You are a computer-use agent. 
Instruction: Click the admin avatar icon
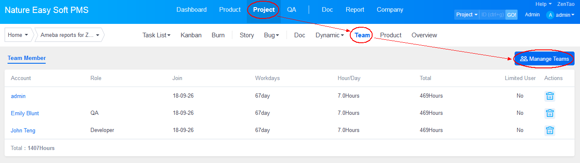550,15
